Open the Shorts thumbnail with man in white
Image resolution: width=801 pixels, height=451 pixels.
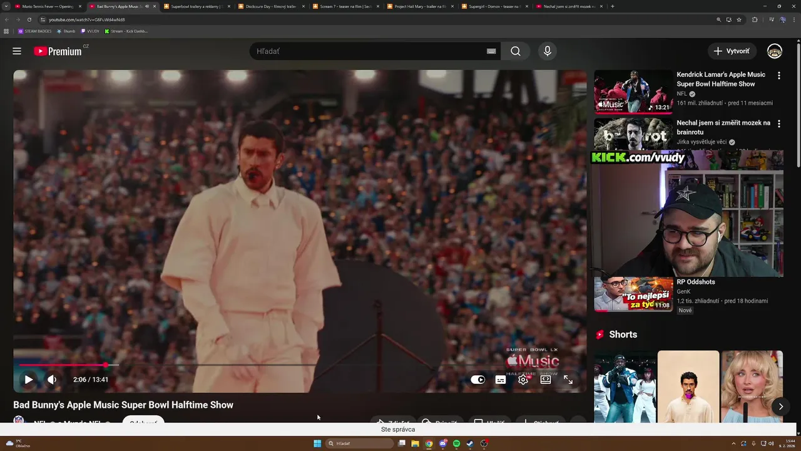coord(688,386)
